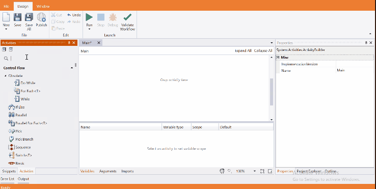Screen dimensions: 376x189
Task: Select the For Each<T> activity
Action: [27, 91]
